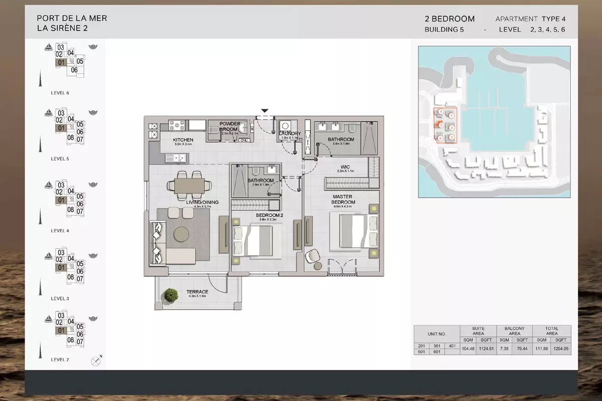Click the potted plant on the terrace
602x401 pixels.
coord(171,296)
